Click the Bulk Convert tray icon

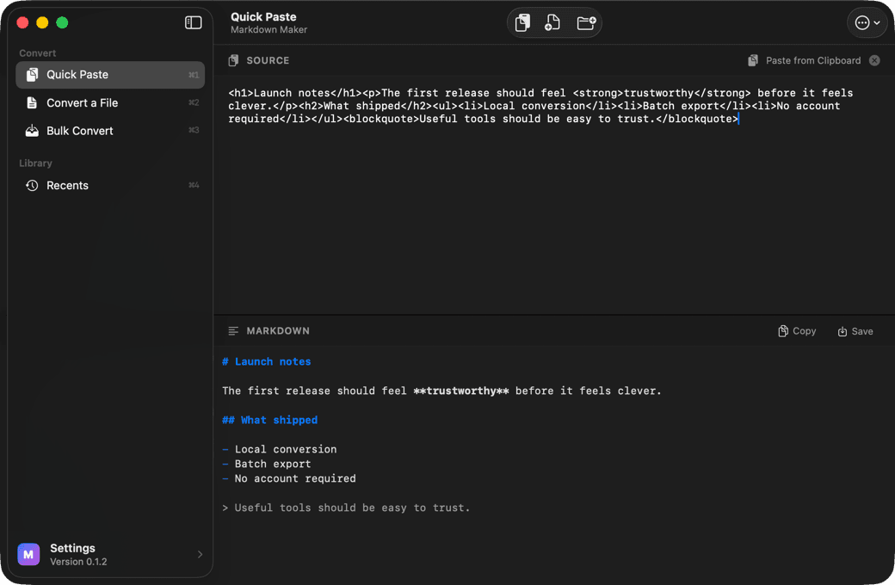(x=32, y=131)
